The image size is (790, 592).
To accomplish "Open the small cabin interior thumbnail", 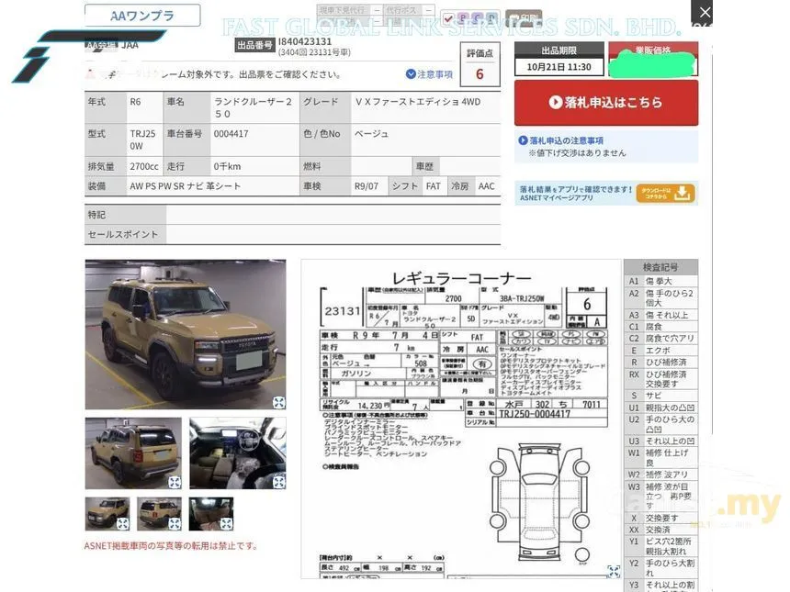I will [x=211, y=514].
